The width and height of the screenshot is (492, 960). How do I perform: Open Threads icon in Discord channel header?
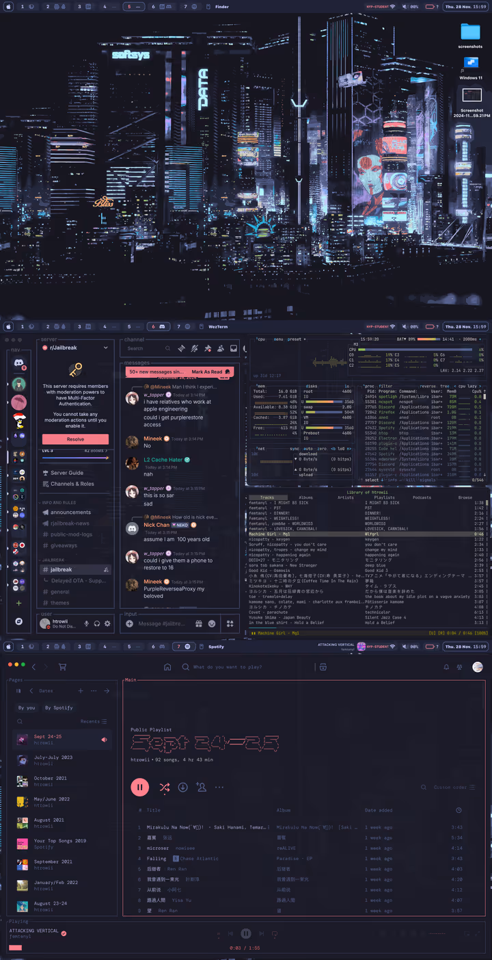click(x=182, y=348)
